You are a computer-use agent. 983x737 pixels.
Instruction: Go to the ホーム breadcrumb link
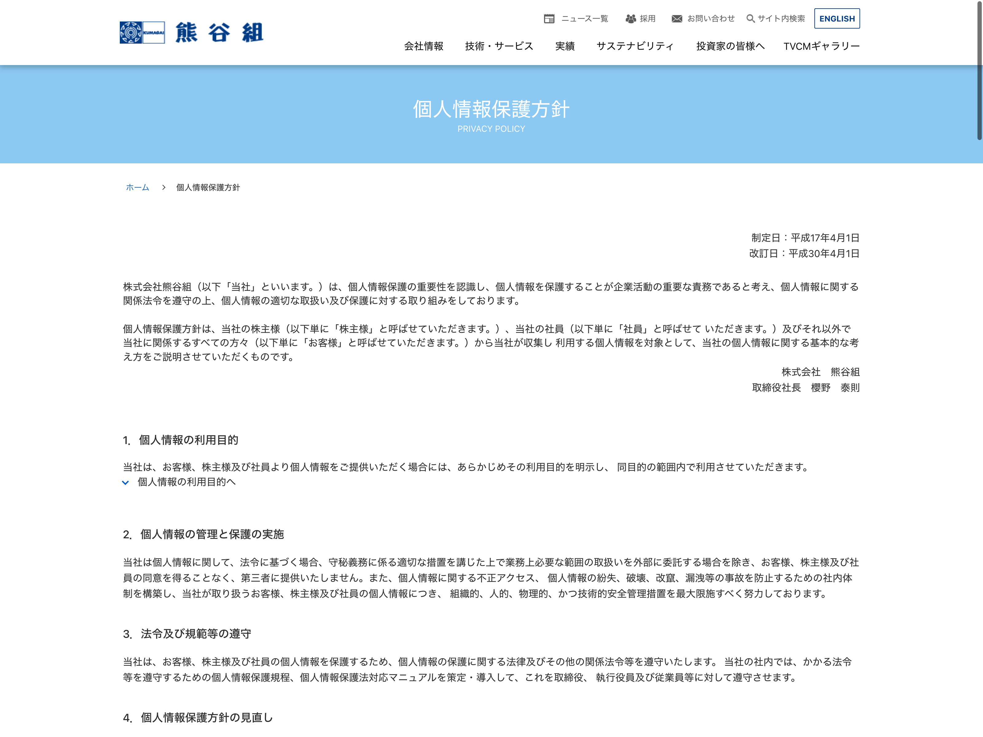[x=137, y=187]
